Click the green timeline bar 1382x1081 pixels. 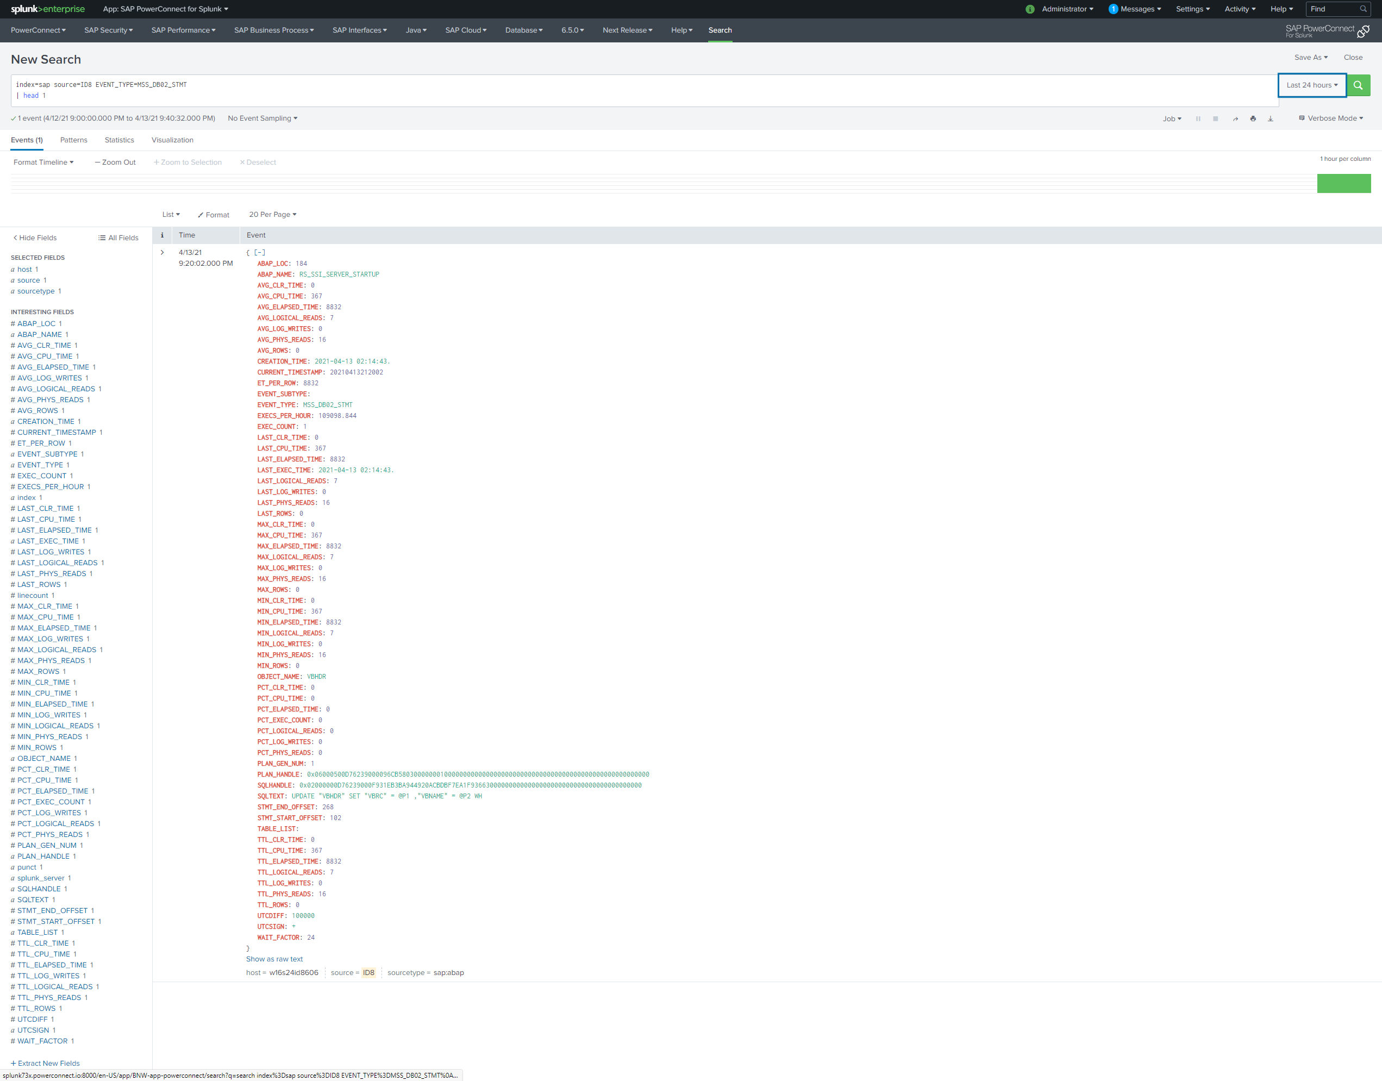pyautogui.click(x=1343, y=184)
